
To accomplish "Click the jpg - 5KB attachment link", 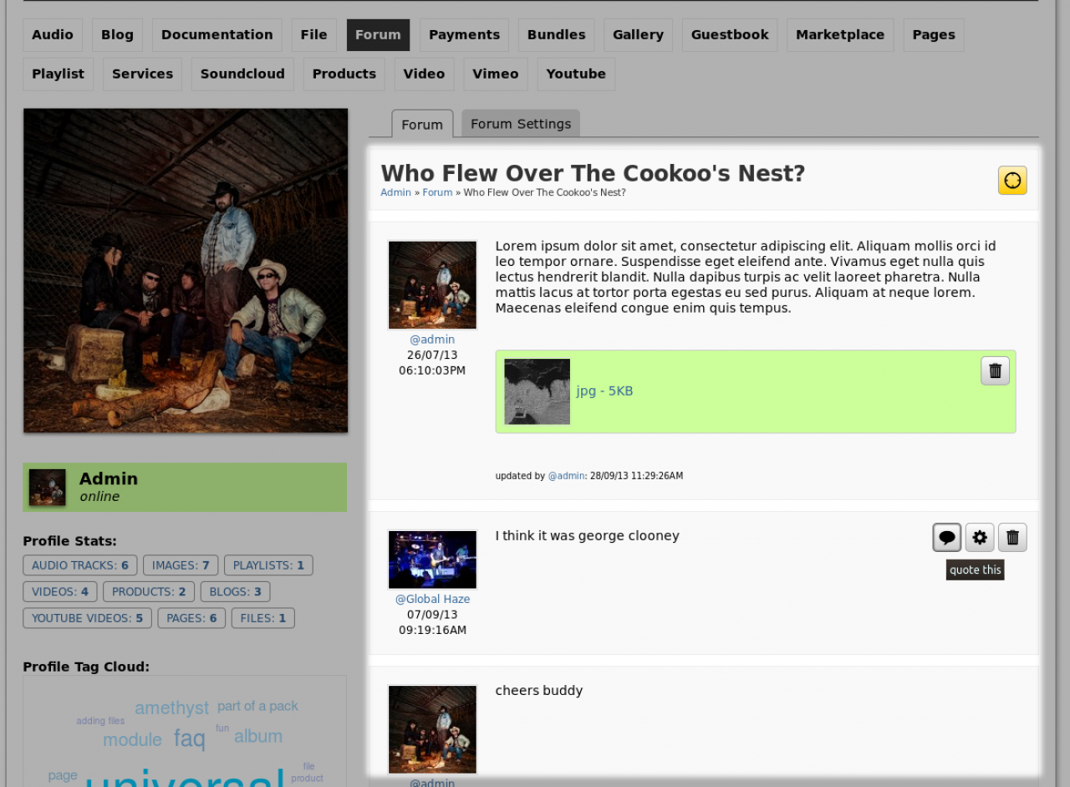I will point(604,391).
